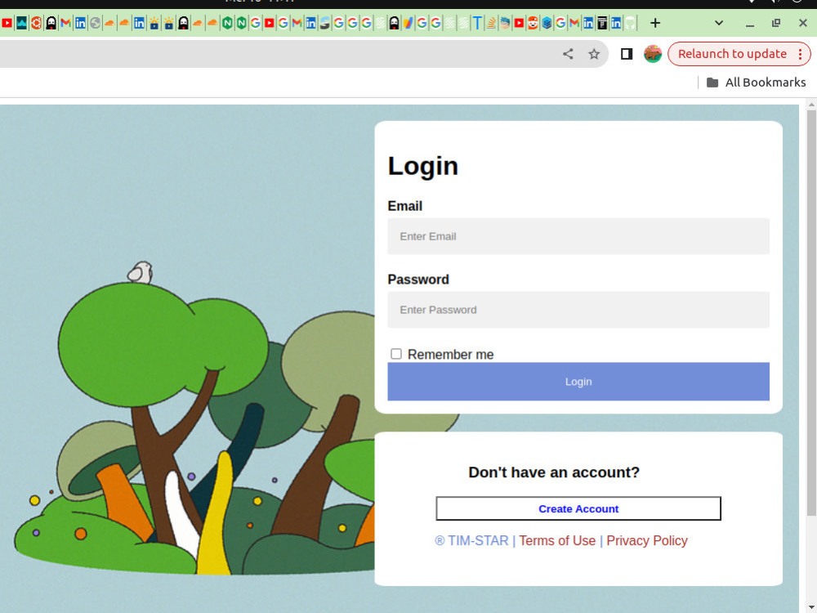Open the Stack Overflow tab
Viewport: 817px width, 613px height.
[x=491, y=23]
